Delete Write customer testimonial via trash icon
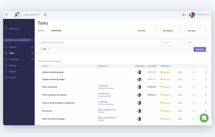215x137 pixels. (206, 95)
